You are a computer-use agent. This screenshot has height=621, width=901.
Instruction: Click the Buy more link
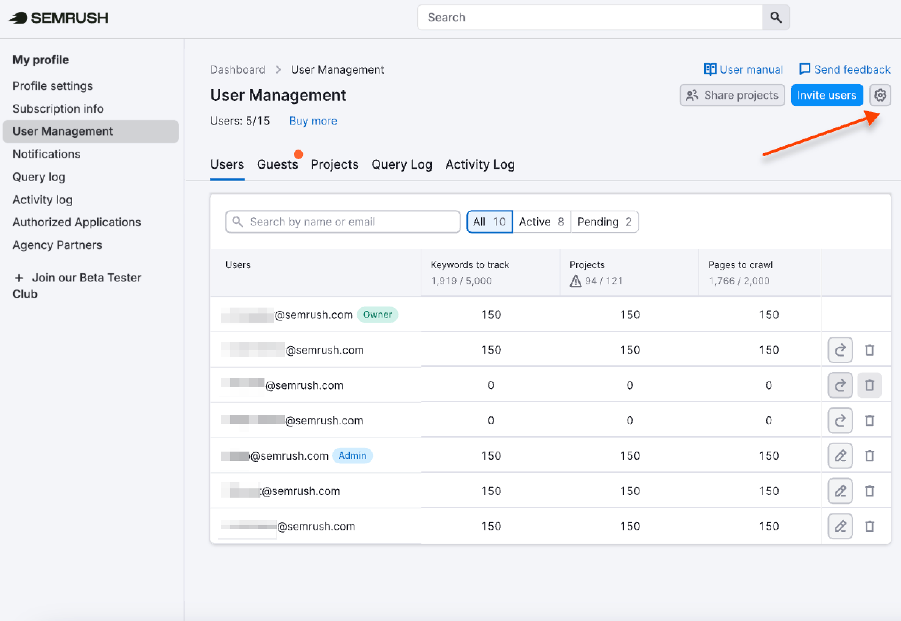[x=313, y=120]
